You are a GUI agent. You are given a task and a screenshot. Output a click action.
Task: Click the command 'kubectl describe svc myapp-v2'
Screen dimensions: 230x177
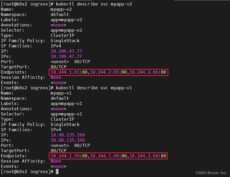pos(94,4)
